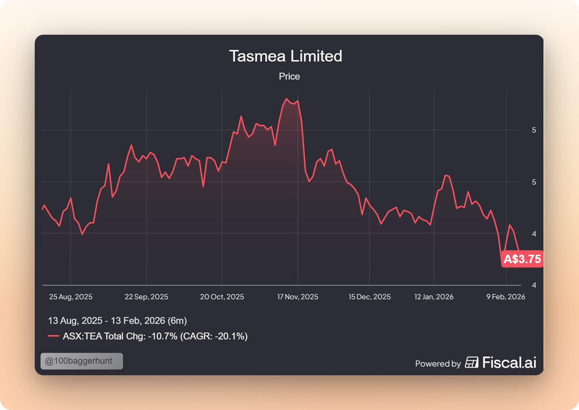The image size is (579, 410).
Task: Click the 12 Jan, 2026 axis label
Action: pyautogui.click(x=434, y=297)
